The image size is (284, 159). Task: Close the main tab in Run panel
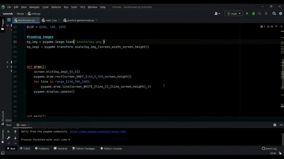click(x=28, y=125)
